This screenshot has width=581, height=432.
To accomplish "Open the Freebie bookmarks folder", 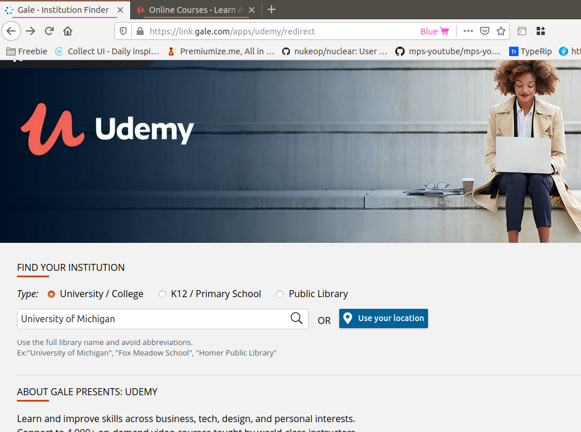I will (27, 51).
